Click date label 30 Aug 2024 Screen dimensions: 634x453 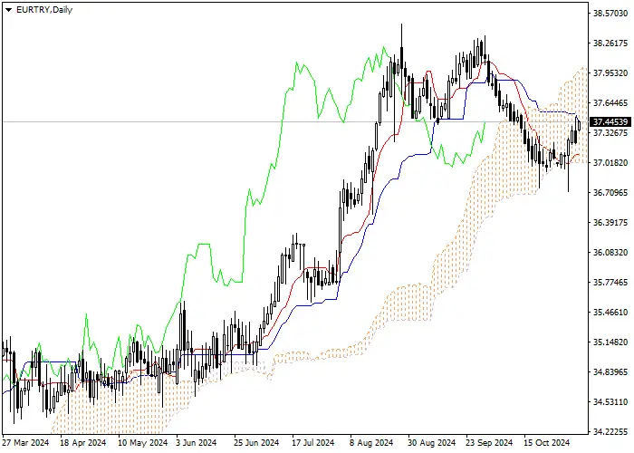pyautogui.click(x=432, y=443)
